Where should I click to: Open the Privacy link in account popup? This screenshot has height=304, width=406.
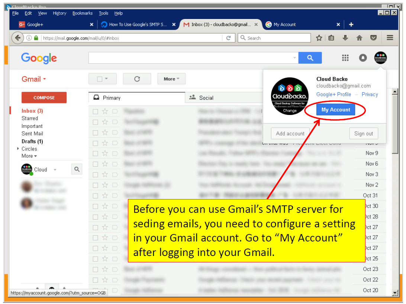tap(370, 95)
